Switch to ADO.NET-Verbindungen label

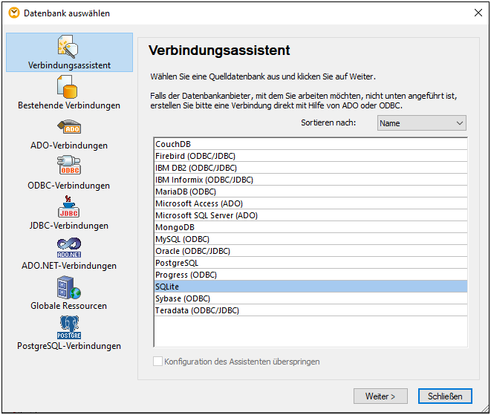tap(69, 266)
